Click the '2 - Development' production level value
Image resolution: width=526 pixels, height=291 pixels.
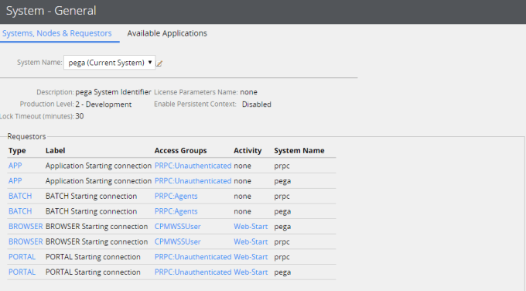(x=104, y=104)
